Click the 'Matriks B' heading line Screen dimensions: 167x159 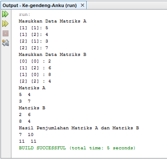tap(32, 108)
